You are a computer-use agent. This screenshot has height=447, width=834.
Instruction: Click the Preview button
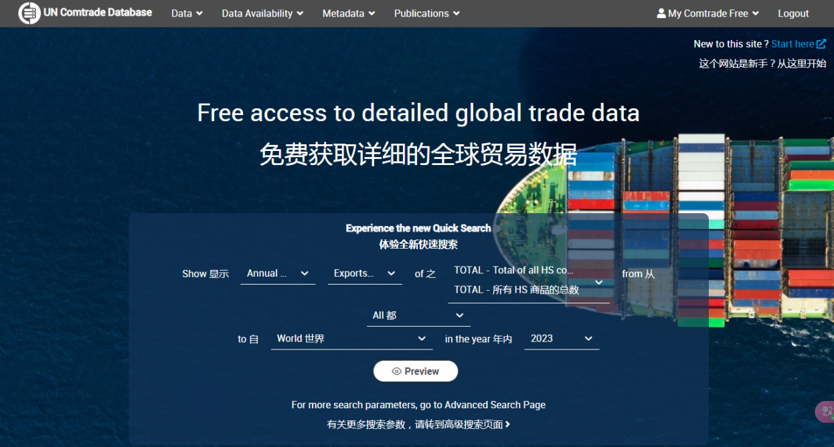tap(415, 371)
